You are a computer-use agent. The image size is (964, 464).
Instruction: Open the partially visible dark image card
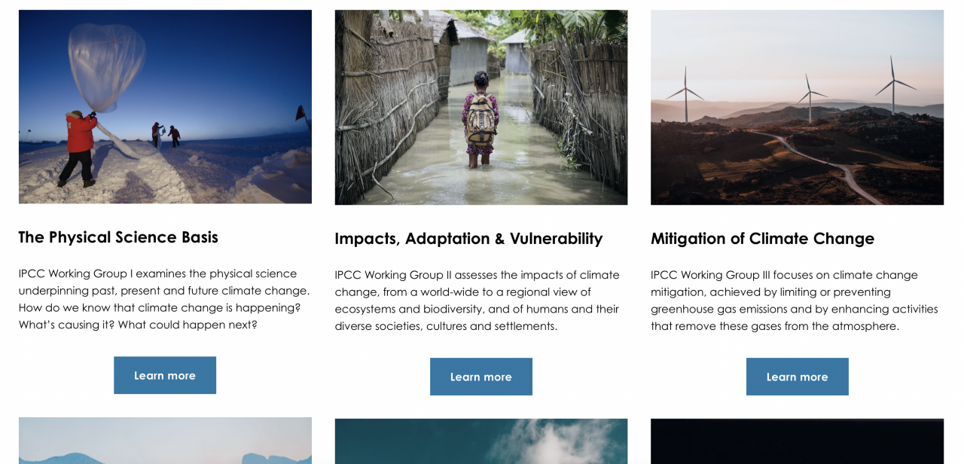click(797, 441)
